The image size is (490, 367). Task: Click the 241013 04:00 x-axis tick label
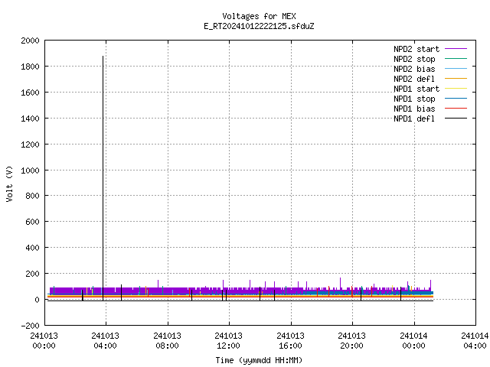point(106,341)
